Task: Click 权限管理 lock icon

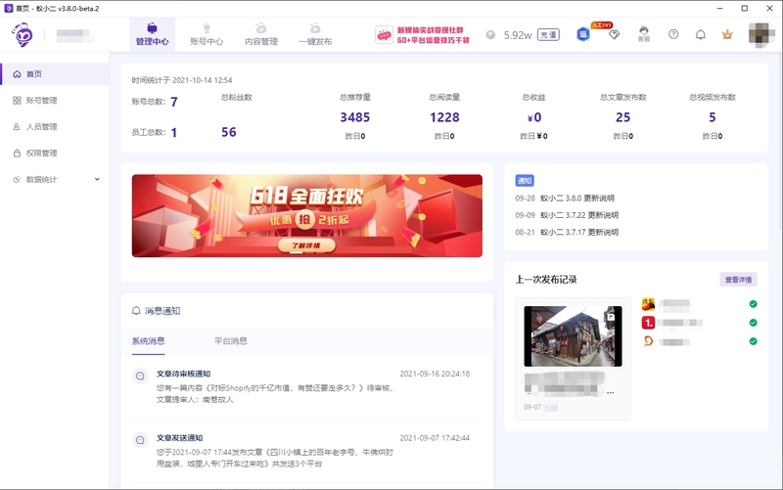Action: point(17,153)
